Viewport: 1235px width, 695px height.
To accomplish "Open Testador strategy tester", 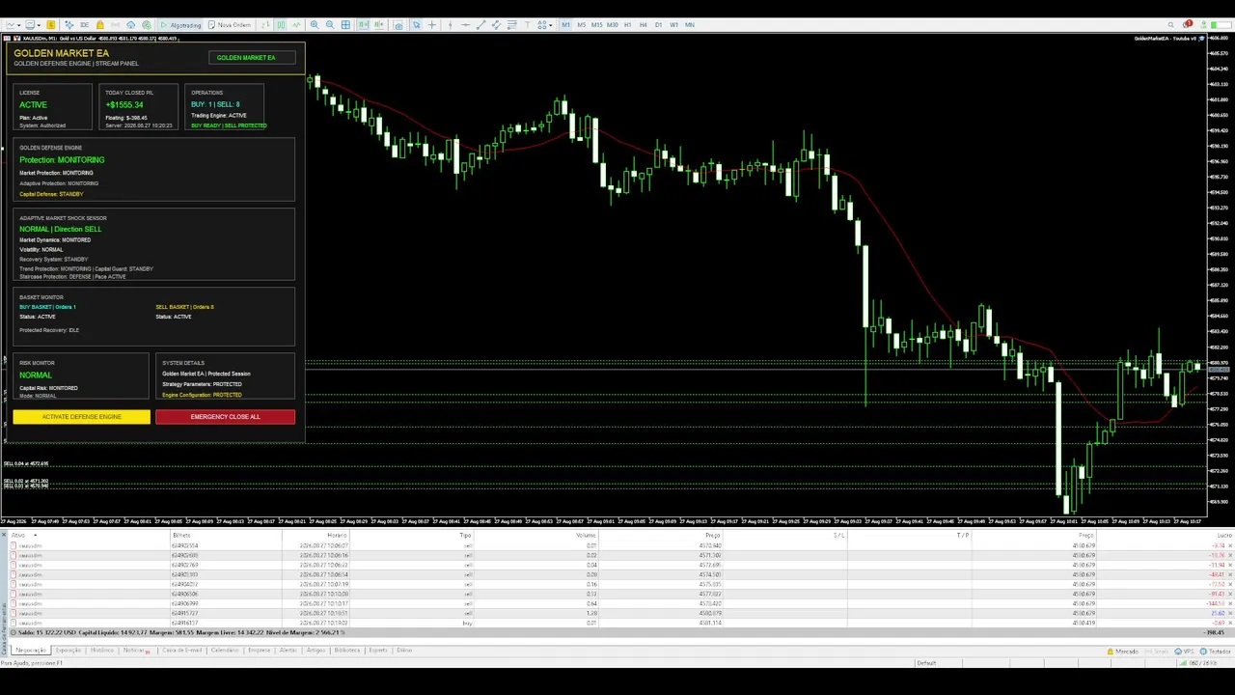I will click(1216, 652).
